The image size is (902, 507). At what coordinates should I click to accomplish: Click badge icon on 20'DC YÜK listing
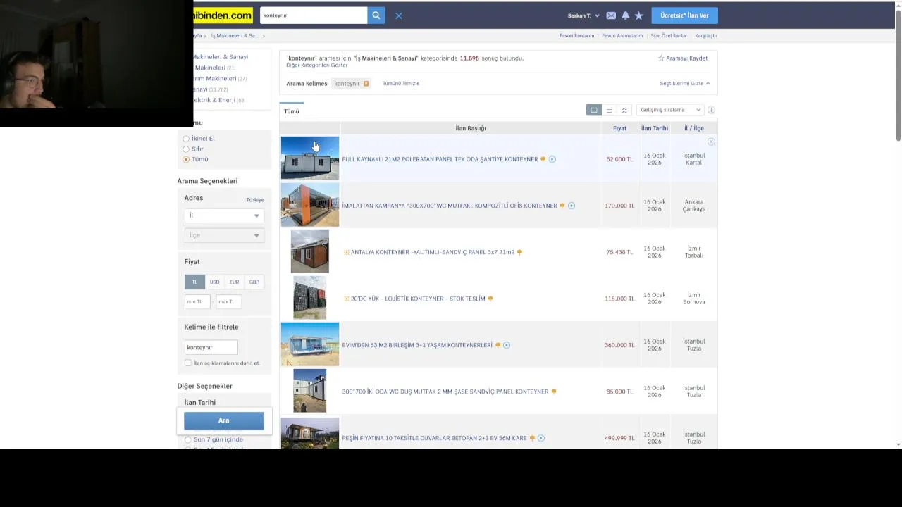point(490,299)
